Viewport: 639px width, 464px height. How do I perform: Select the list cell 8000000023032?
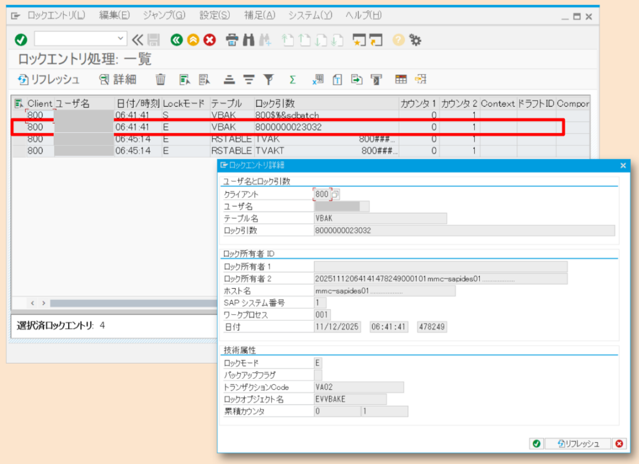pyautogui.click(x=326, y=127)
